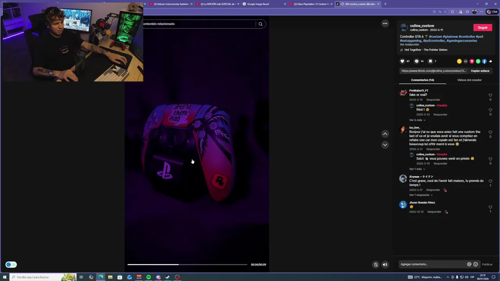Open the notifications center icon
Screen dimensions: 500x281
coord(494,277)
